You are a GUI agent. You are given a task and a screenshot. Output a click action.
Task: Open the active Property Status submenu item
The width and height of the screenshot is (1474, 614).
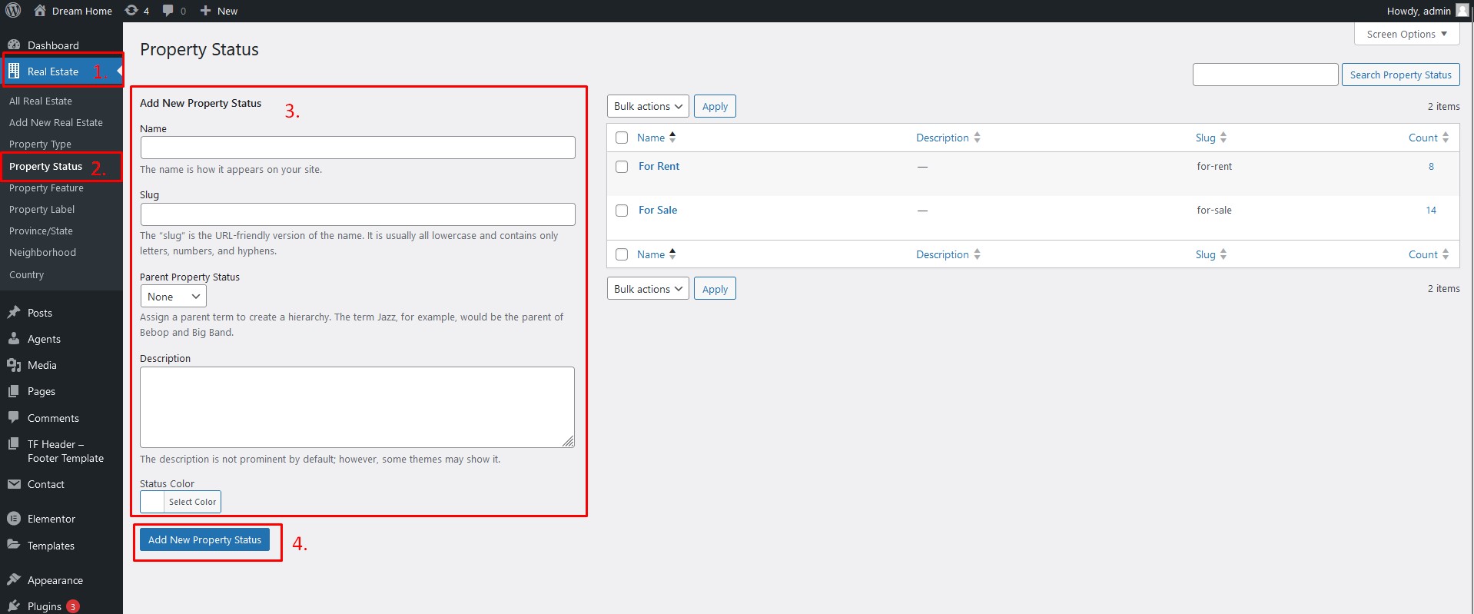(45, 166)
